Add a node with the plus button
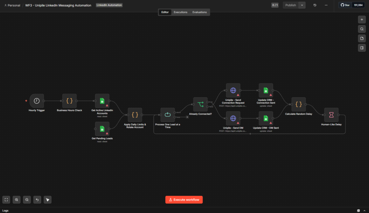This screenshot has height=213, width=369. (x=362, y=20)
